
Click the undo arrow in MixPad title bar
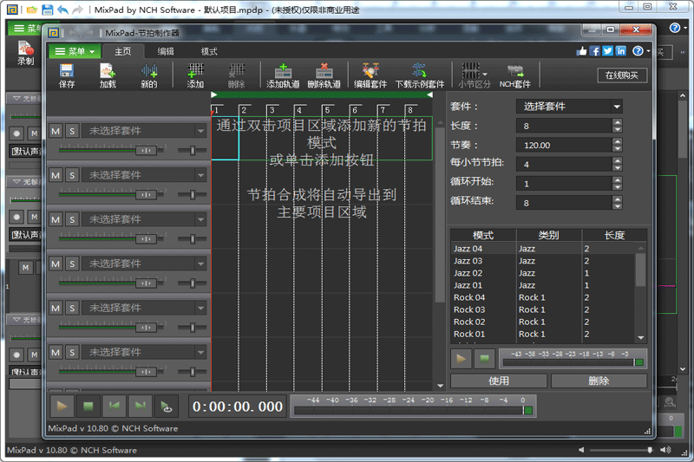tap(62, 10)
